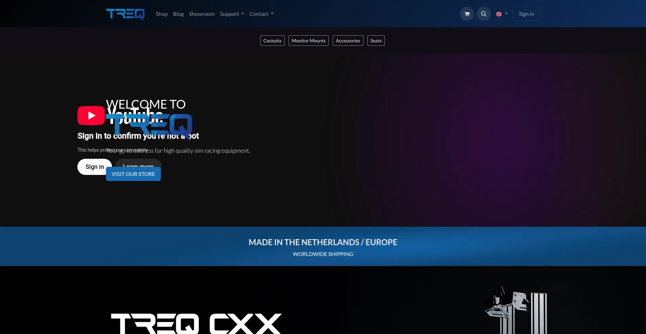Viewport: 646px width, 334px height.
Task: Click the TREQ logo in the header
Action: click(125, 14)
